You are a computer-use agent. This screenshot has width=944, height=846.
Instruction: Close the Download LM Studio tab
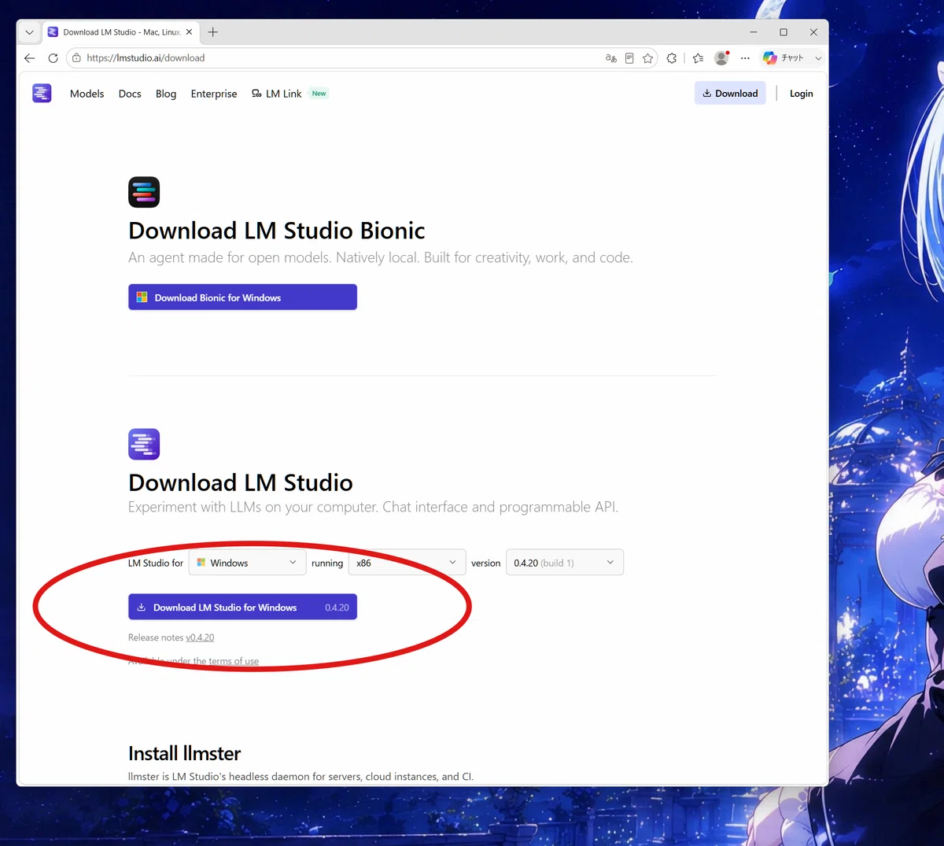tap(189, 32)
